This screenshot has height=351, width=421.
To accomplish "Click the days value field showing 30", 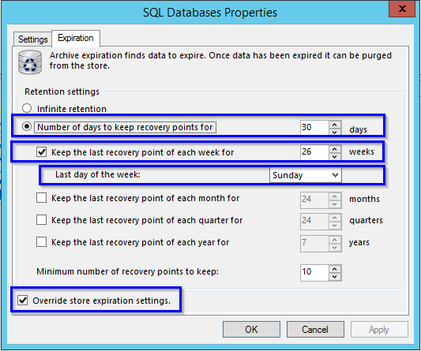I will click(314, 127).
